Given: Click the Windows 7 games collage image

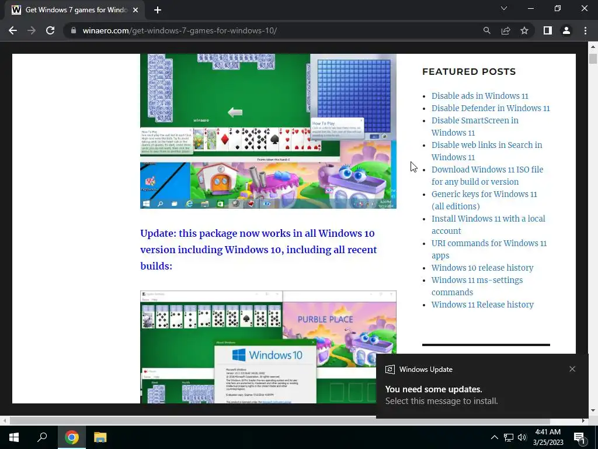Looking at the screenshot, I should tap(268, 131).
